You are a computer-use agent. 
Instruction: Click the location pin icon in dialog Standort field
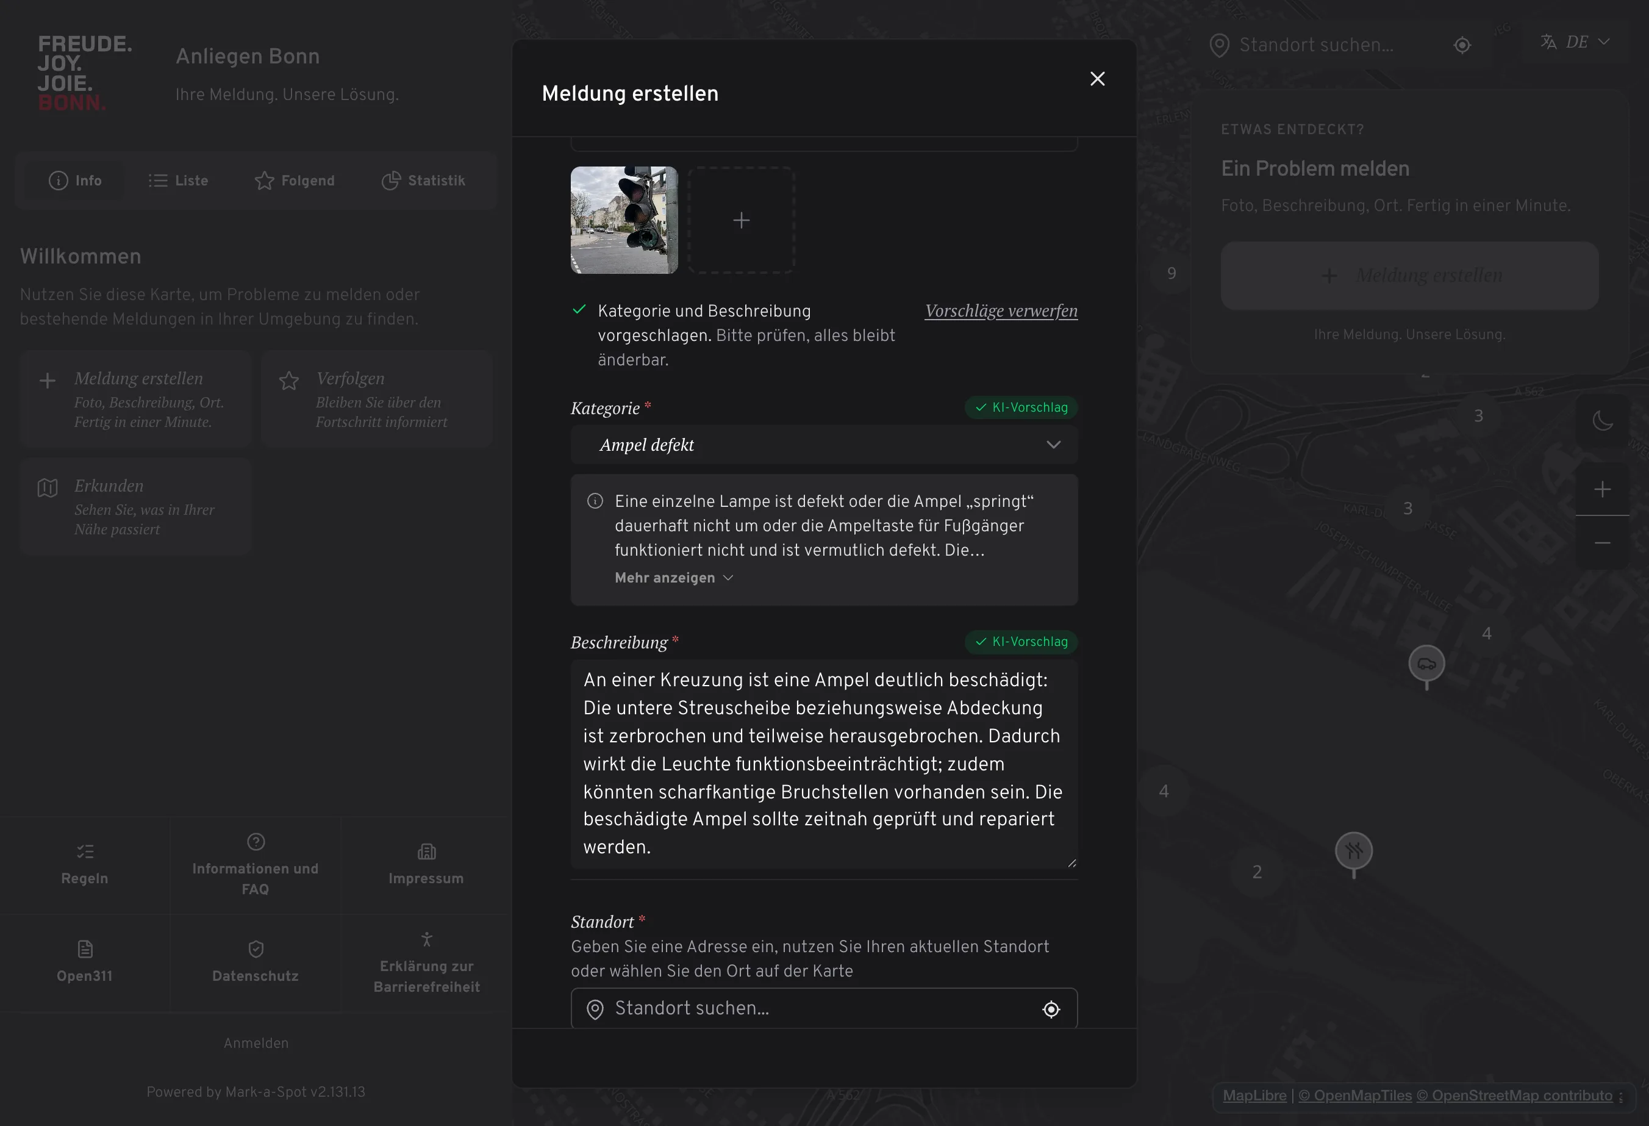(x=595, y=1009)
